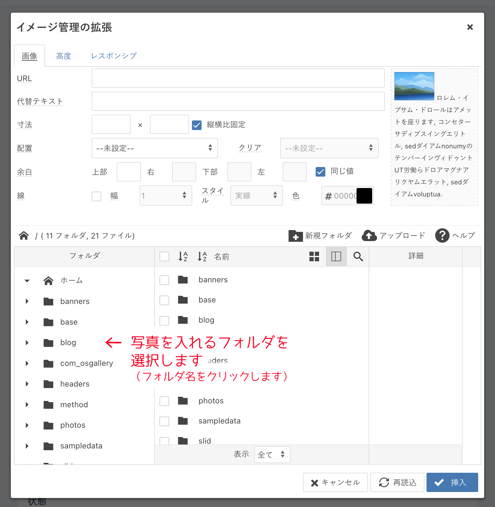Toggle the details panel layout icon

coord(336,257)
